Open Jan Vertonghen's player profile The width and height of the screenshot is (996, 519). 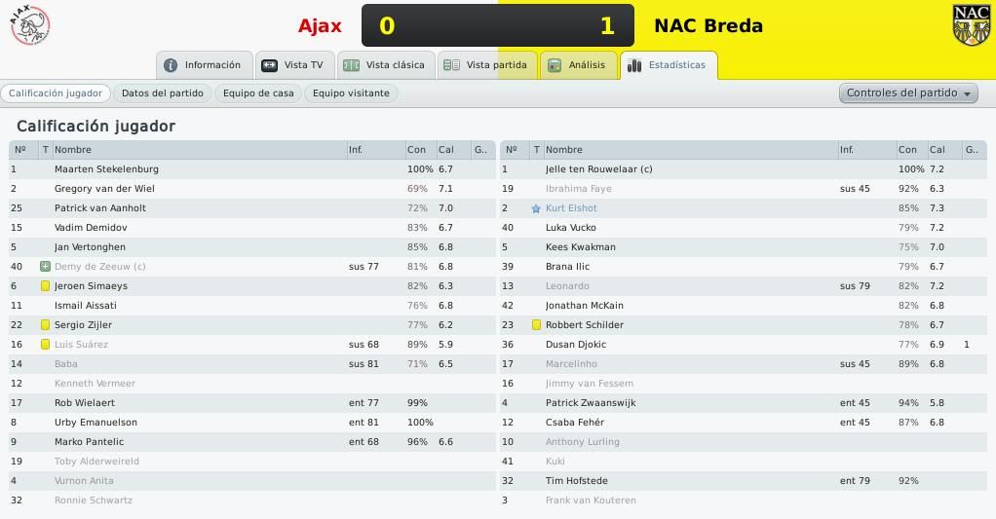point(91,246)
